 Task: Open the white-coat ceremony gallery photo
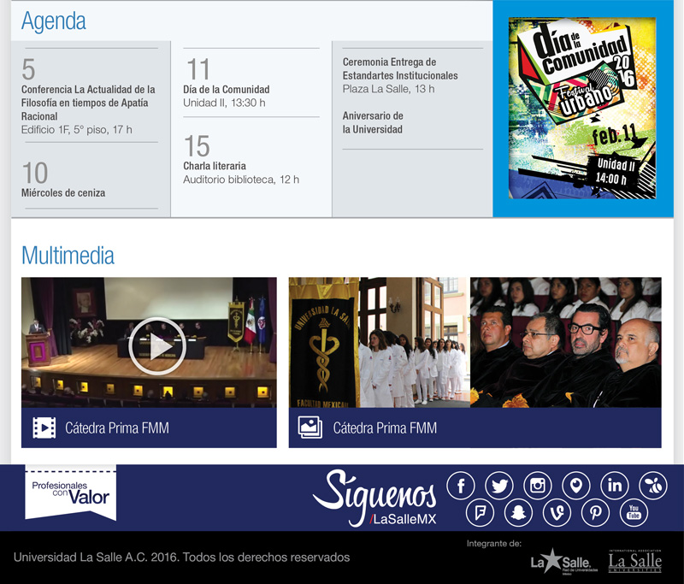[475, 342]
